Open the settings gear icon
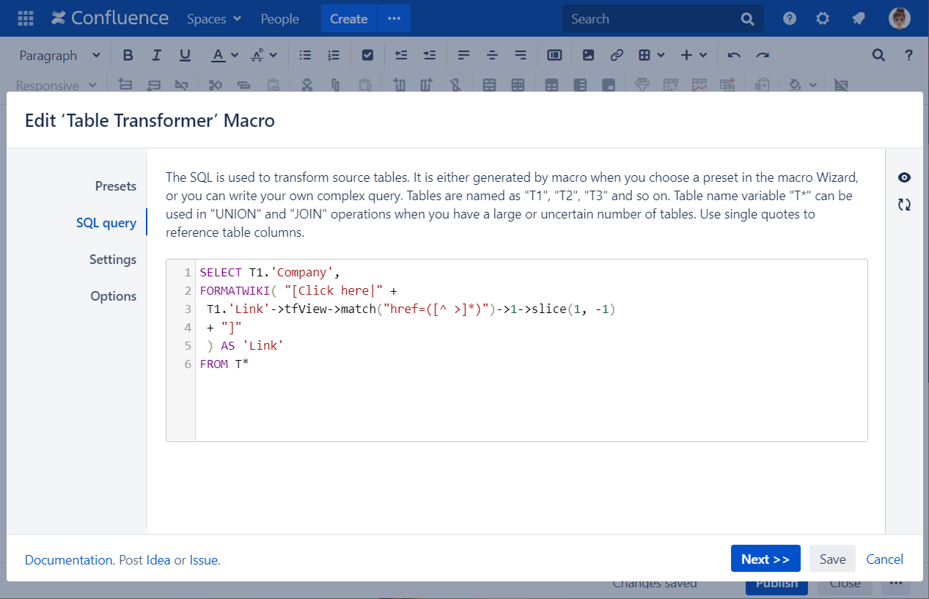The width and height of the screenshot is (929, 599). point(823,19)
